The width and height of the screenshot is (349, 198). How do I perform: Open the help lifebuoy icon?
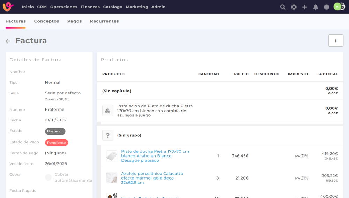pyautogui.click(x=294, y=7)
